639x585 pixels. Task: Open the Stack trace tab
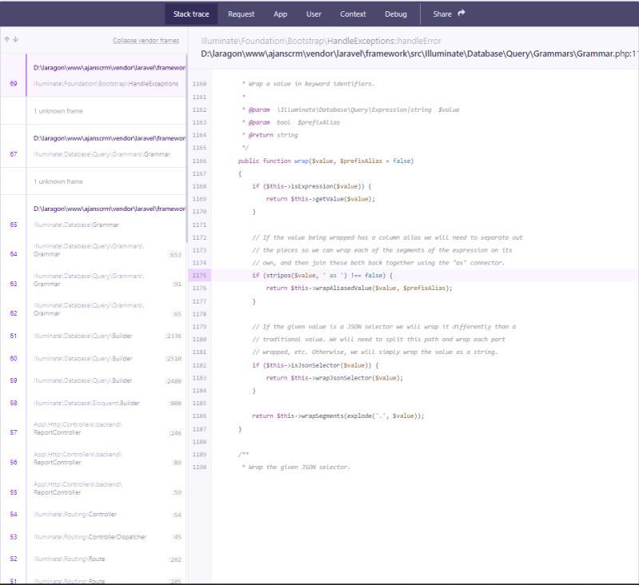(191, 14)
